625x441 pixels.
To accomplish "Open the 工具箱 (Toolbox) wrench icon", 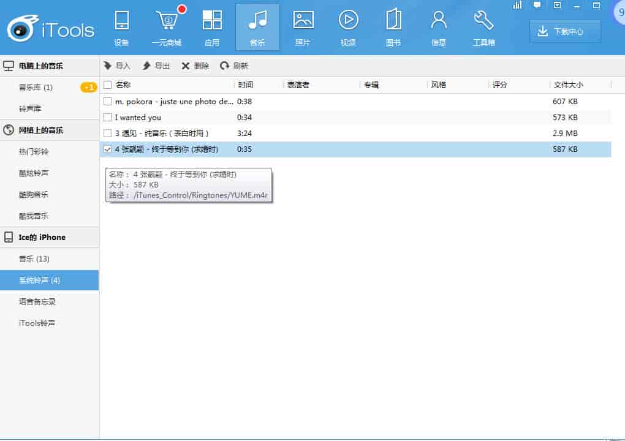I will [x=484, y=20].
